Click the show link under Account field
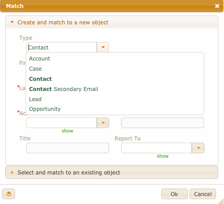Image resolution: width=224 pixels, height=204 pixels. [x=68, y=131]
